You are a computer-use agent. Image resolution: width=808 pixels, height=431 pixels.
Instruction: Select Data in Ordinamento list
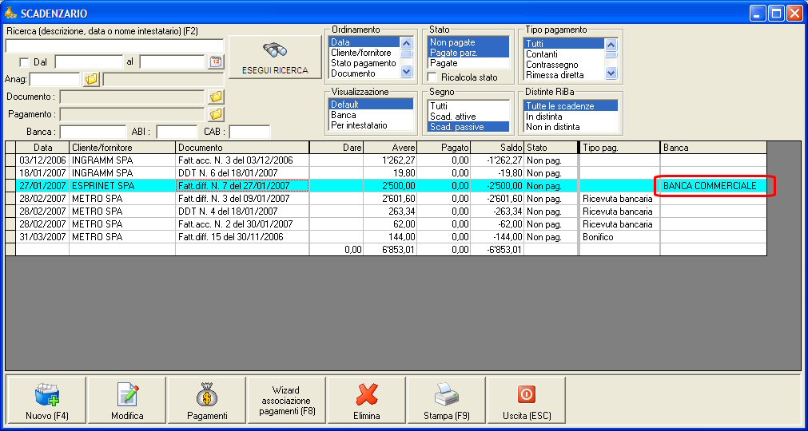[364, 42]
